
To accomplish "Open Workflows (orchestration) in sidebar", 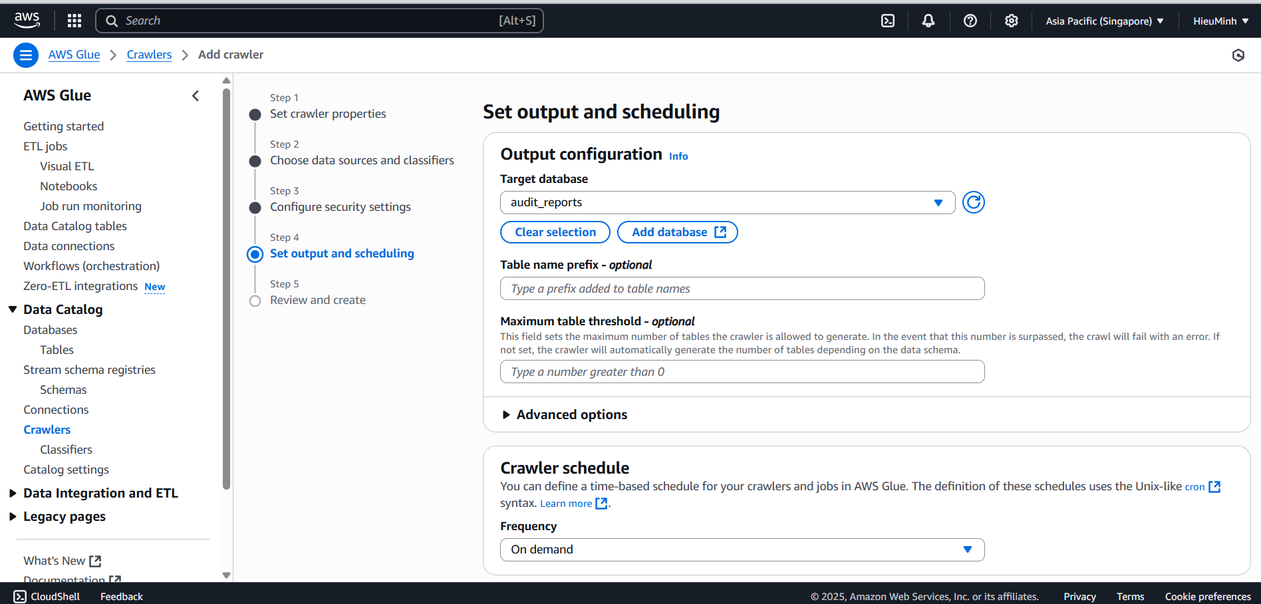I will [x=92, y=266].
